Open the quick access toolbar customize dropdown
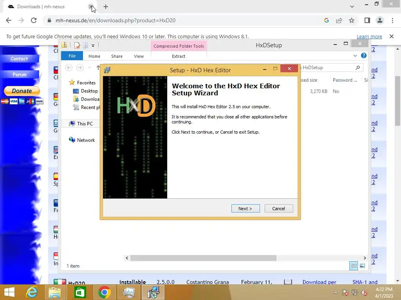This screenshot has width=401, height=300. coord(93,46)
